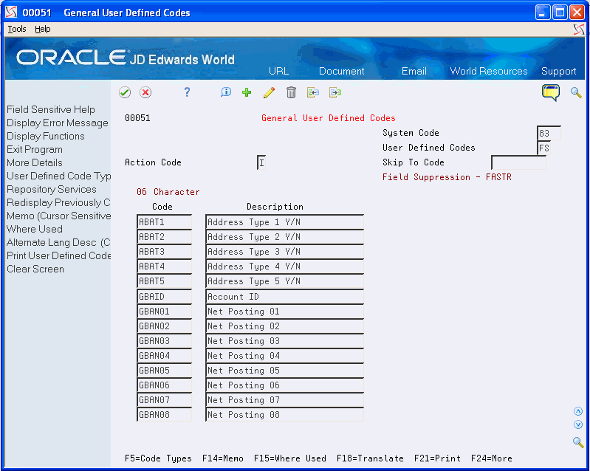The height and width of the screenshot is (471, 590).
Task: Select Memo (Cursor Sensitive) option
Action: pos(58,216)
